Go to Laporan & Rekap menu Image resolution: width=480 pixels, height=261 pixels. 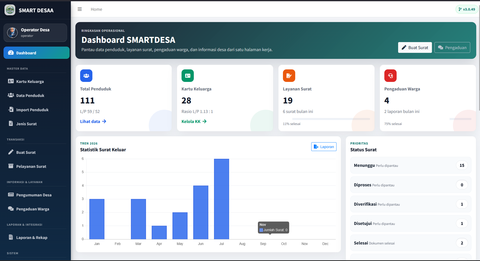pyautogui.click(x=37, y=237)
